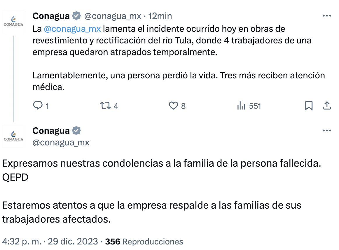Screen dimensions: 339x250
Task: Open the more options menu on the first tweet
Action: [327, 16]
